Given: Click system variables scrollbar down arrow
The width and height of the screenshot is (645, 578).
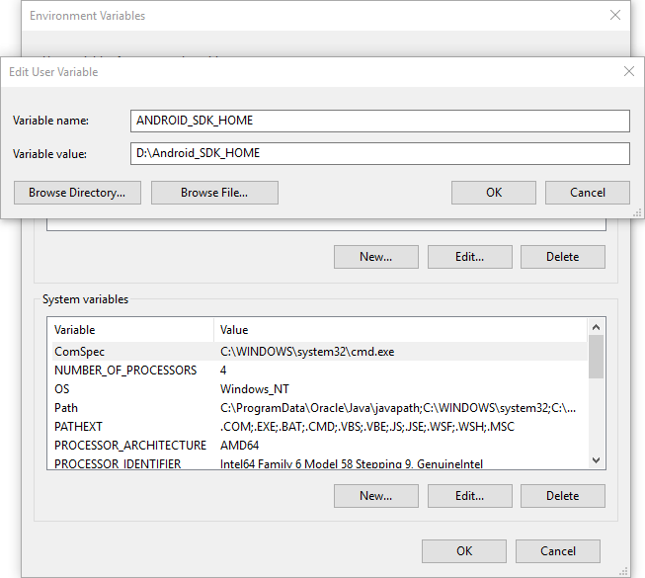Looking at the screenshot, I should (596, 460).
